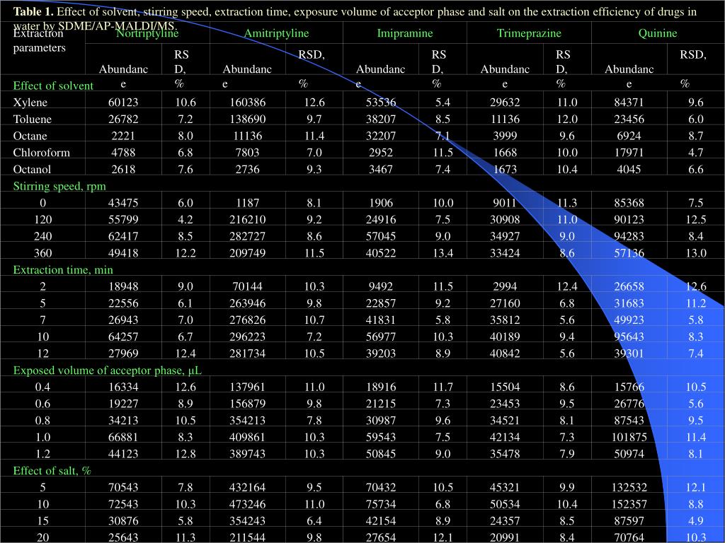
Task: Select Amitriptyline abundance 409861 at 1.0 µL
Action: tap(247, 437)
